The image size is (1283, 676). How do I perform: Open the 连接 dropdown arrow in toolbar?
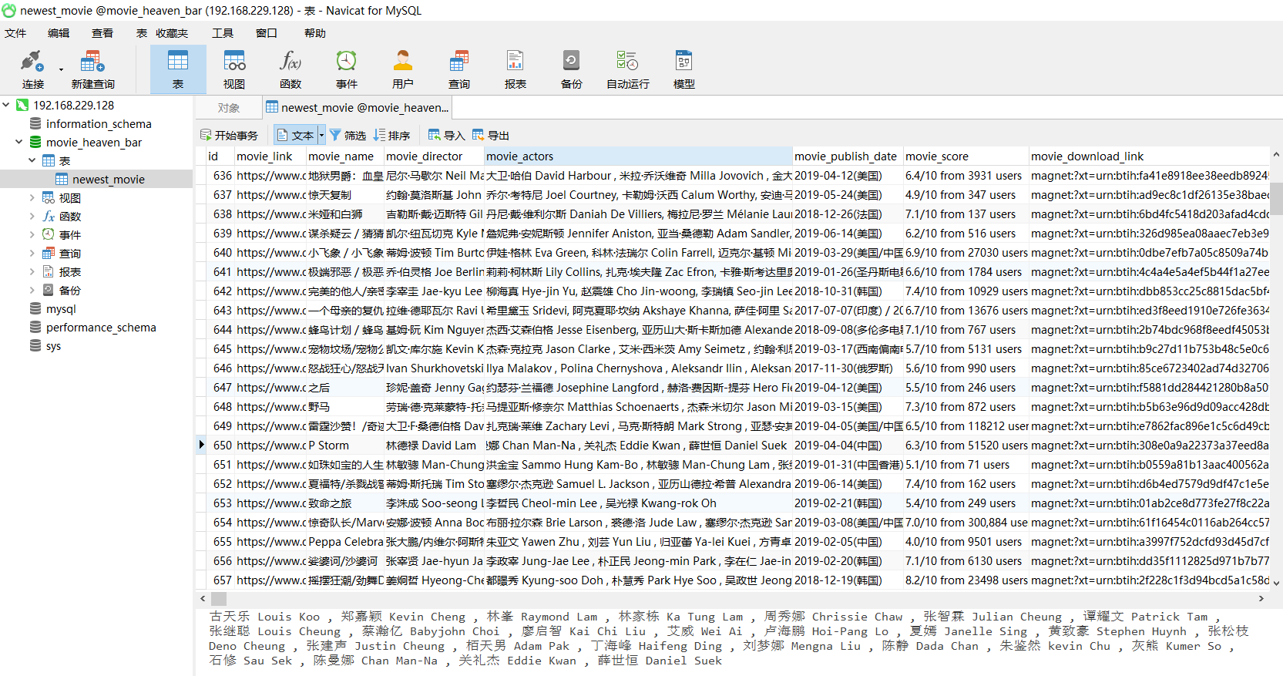tap(60, 69)
